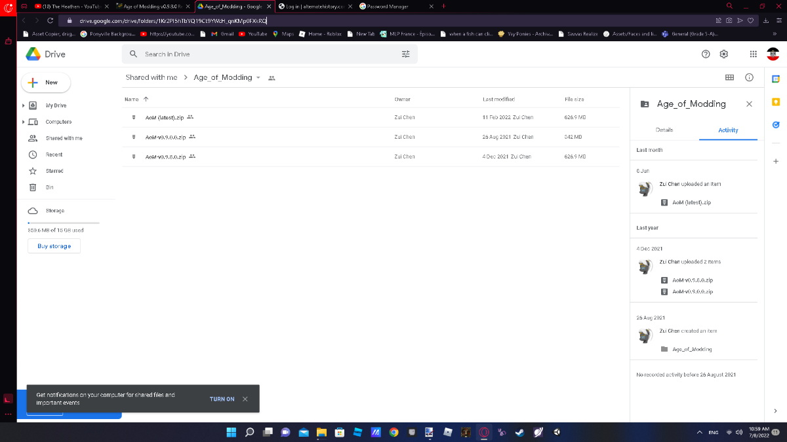Open search options filter icon

tap(405, 54)
